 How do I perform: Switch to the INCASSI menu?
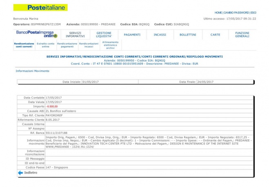point(160,35)
